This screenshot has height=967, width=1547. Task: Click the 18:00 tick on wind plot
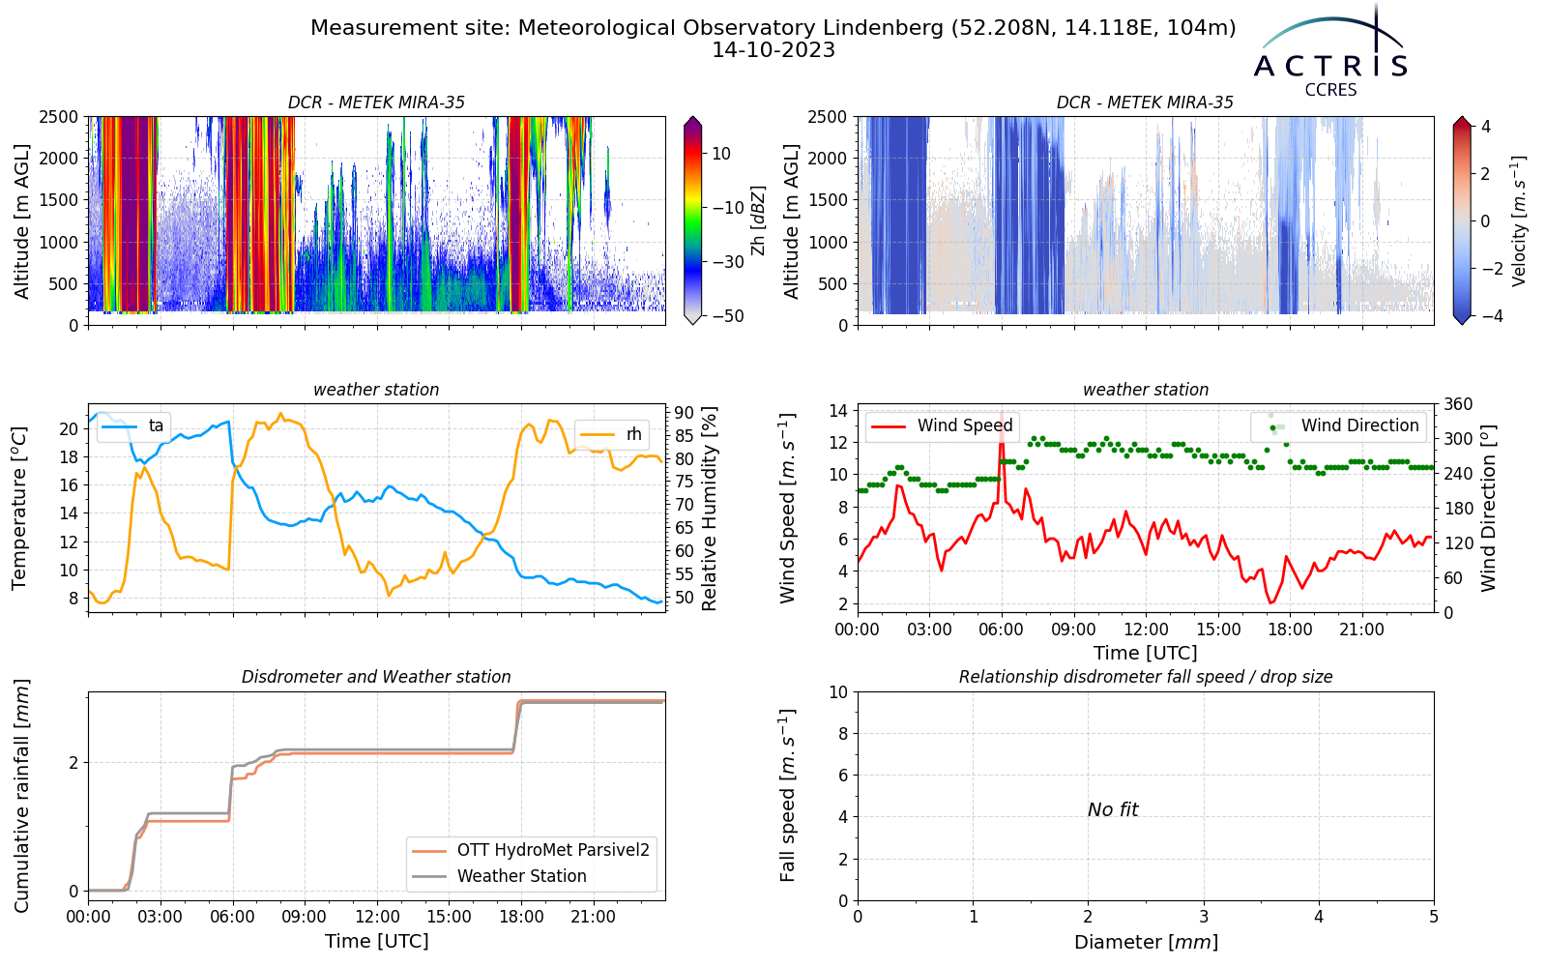[1290, 630]
